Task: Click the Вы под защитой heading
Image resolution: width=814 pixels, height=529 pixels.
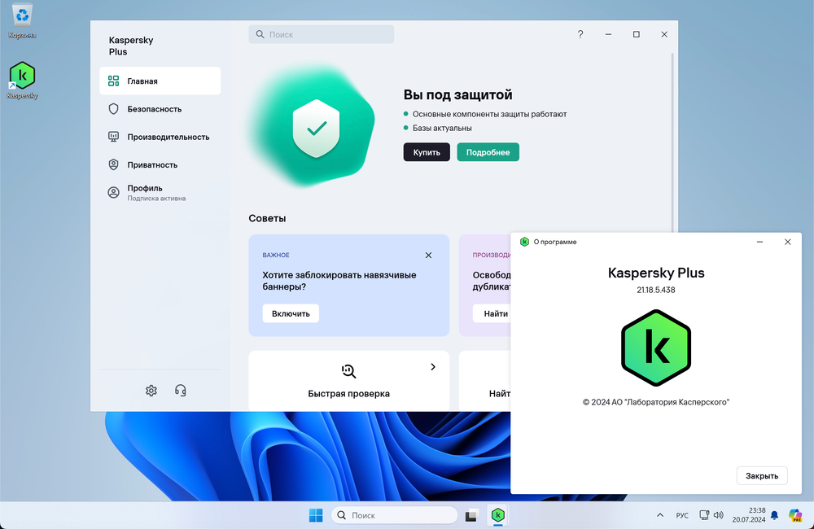Action: 457,94
